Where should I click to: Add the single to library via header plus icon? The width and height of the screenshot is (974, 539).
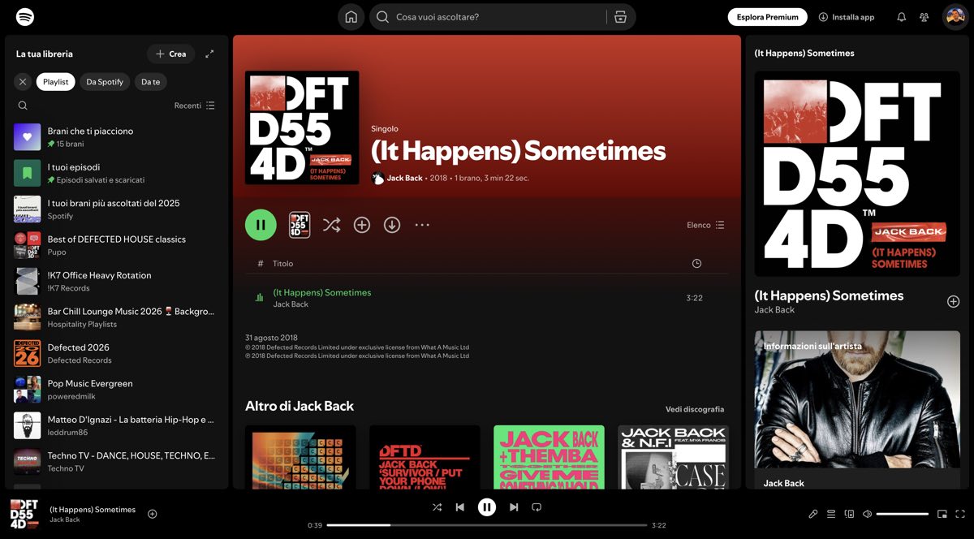(362, 225)
